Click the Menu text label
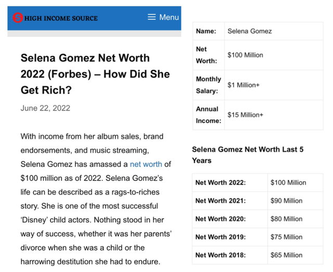 [169, 17]
